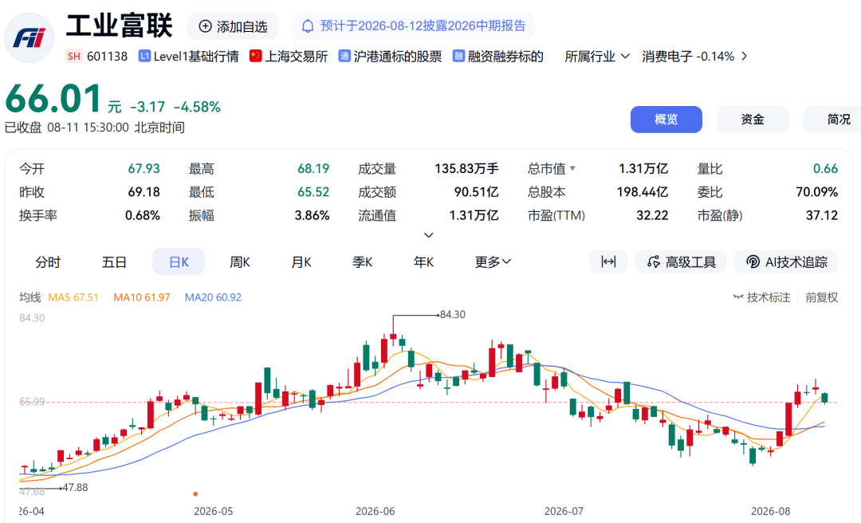Image resolution: width=861 pixels, height=523 pixels.
Task: Expand more quote details chevron
Action: (429, 235)
